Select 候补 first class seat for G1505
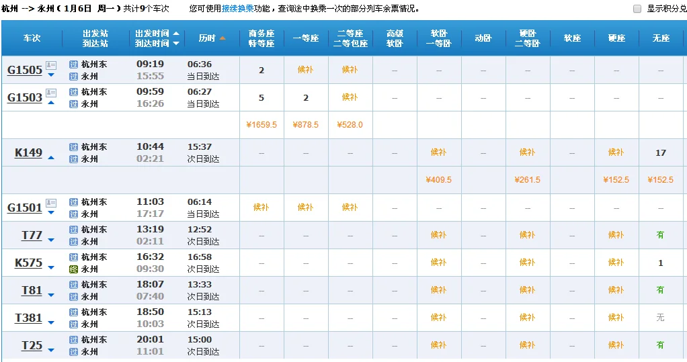The image size is (687, 362). coord(305,70)
